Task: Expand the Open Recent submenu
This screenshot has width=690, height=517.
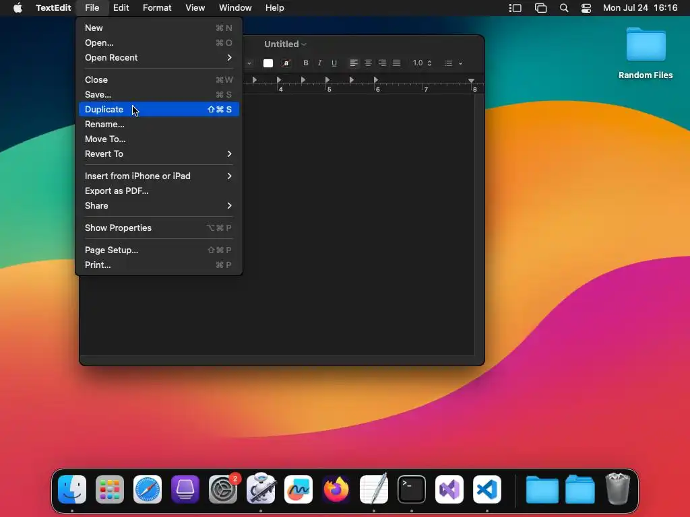Action: (159, 58)
